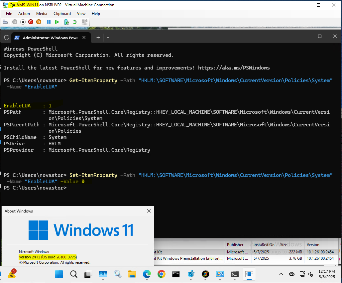Revert the VM to its last checkpoint

point(75,22)
